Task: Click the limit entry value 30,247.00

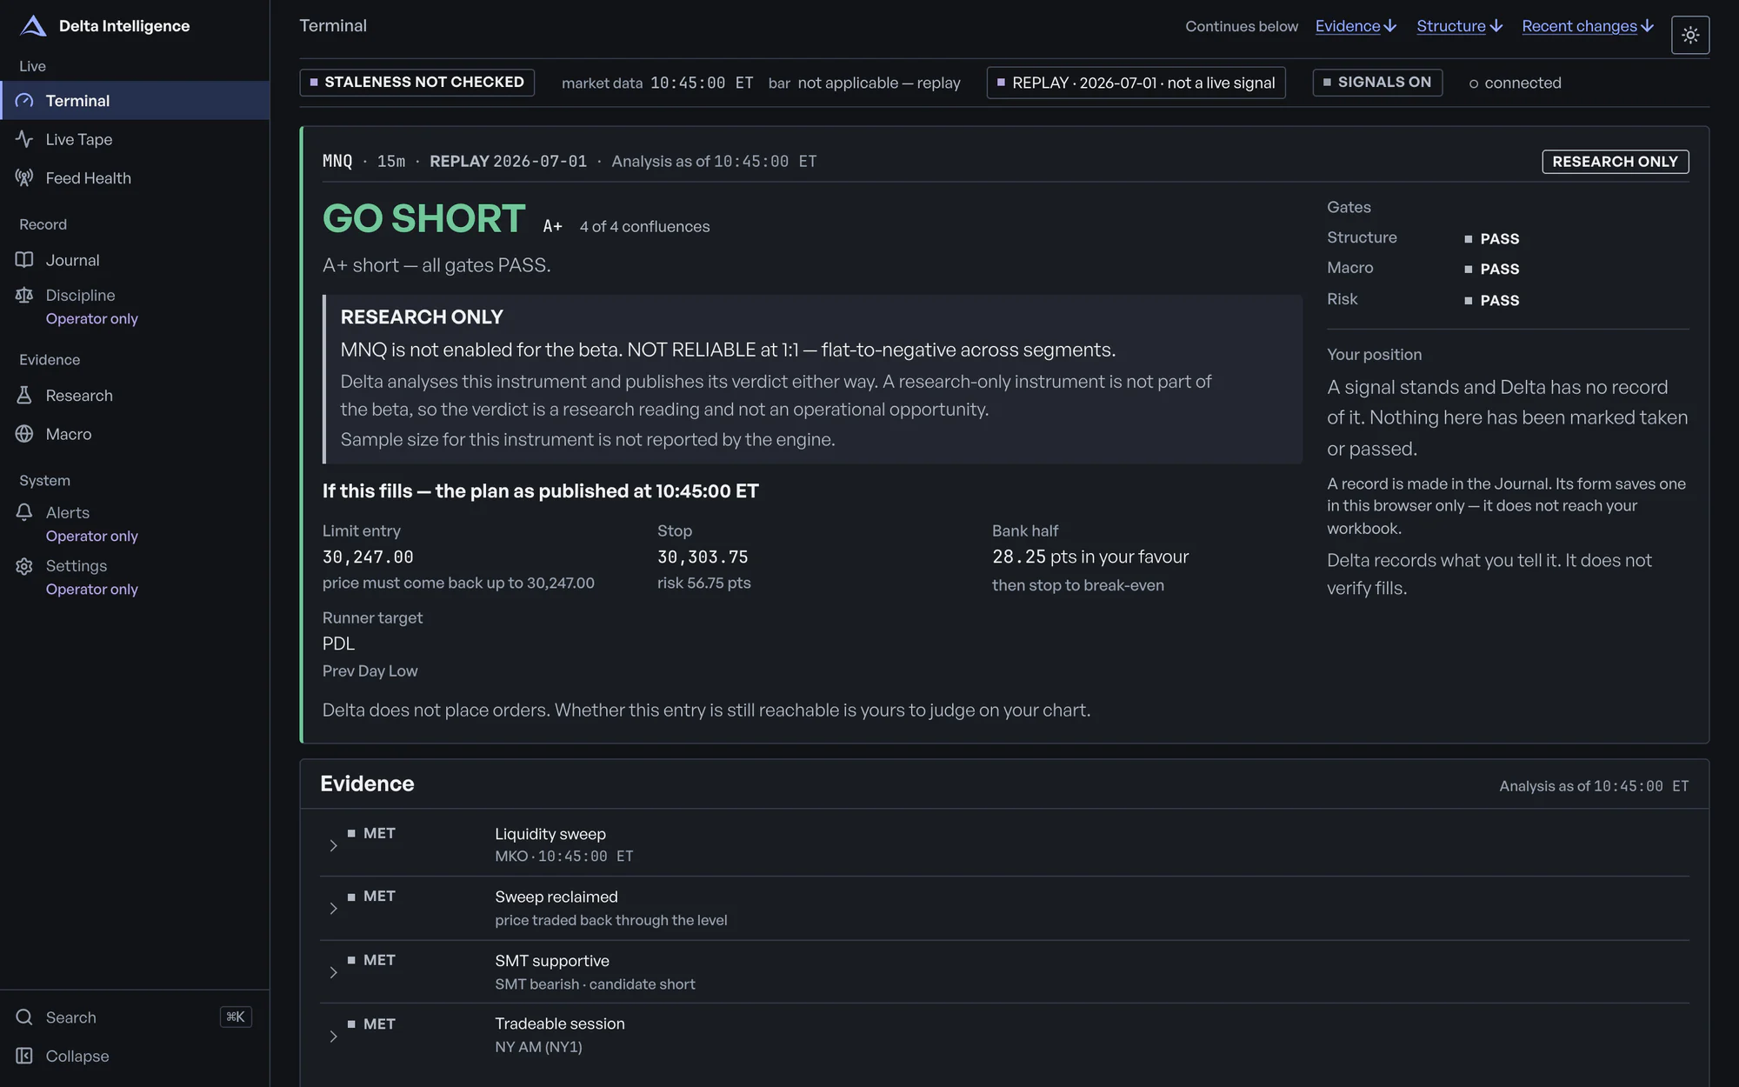Action: pyautogui.click(x=368, y=557)
